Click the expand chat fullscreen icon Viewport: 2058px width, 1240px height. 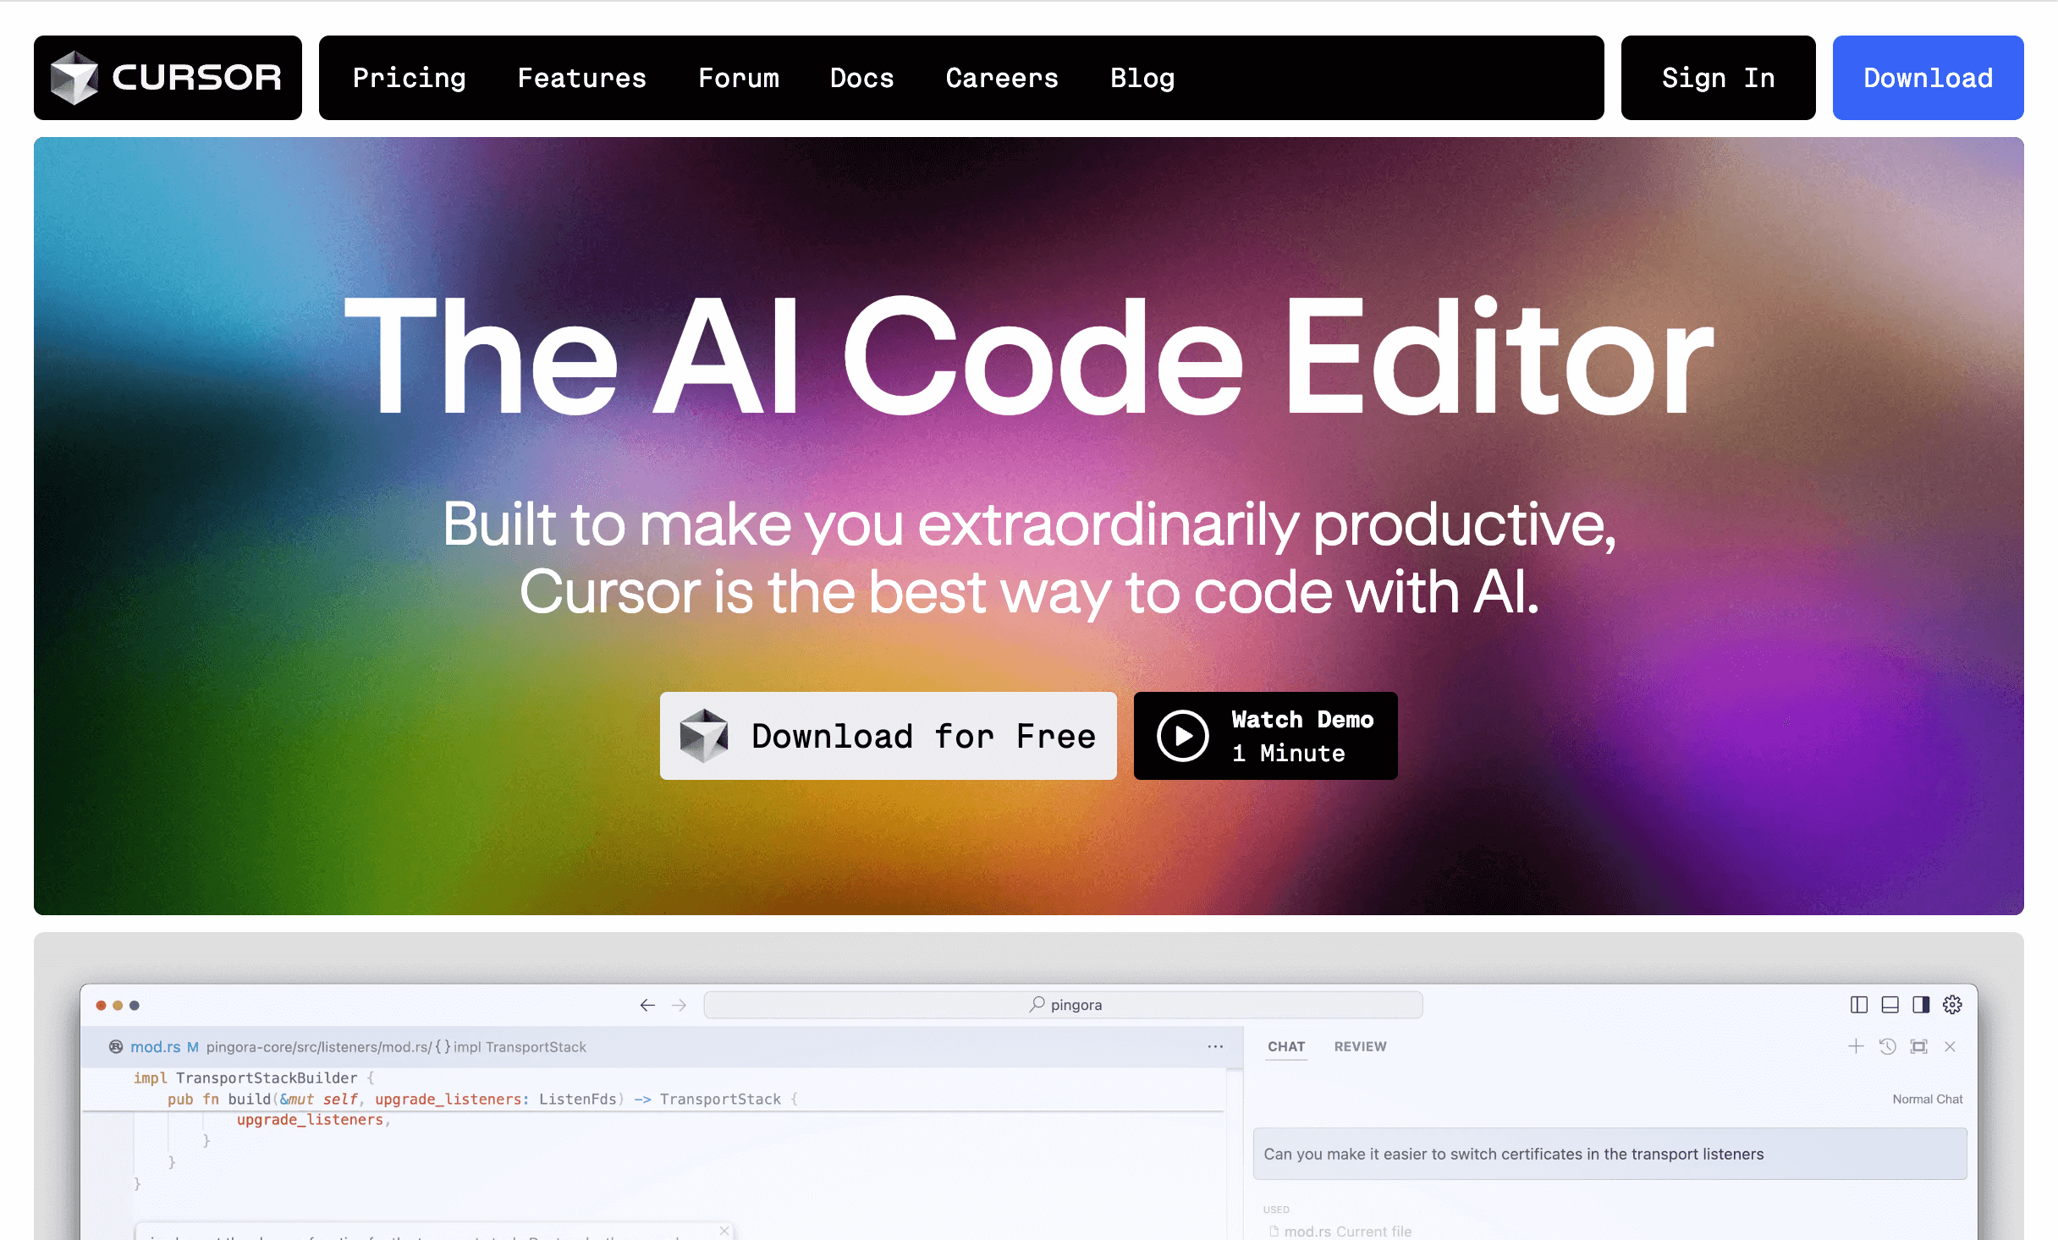pos(1918,1046)
